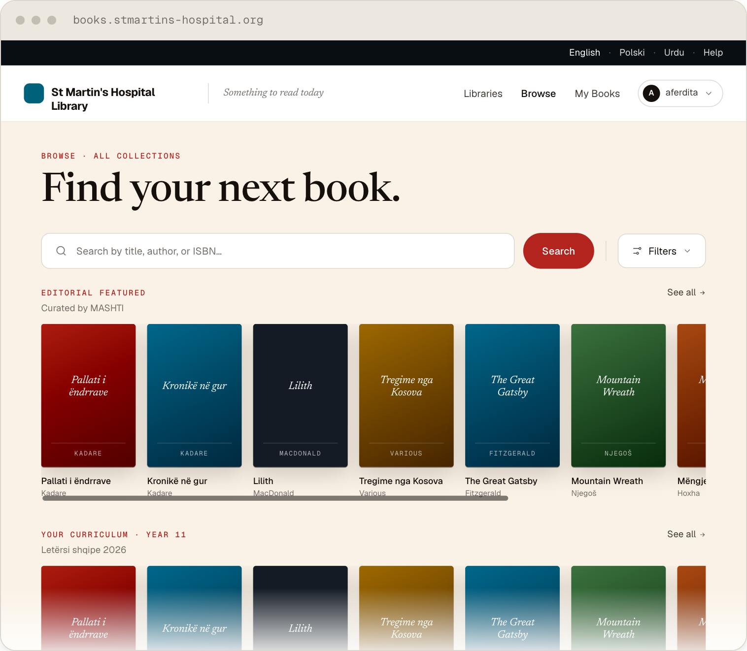
Task: Open Pallati i ëndrrave cover in Editorial Featured
Action: click(x=89, y=395)
